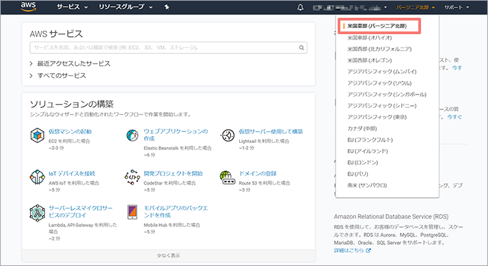Expand すべてのサービス section
The image size is (488, 266).
coord(58,75)
